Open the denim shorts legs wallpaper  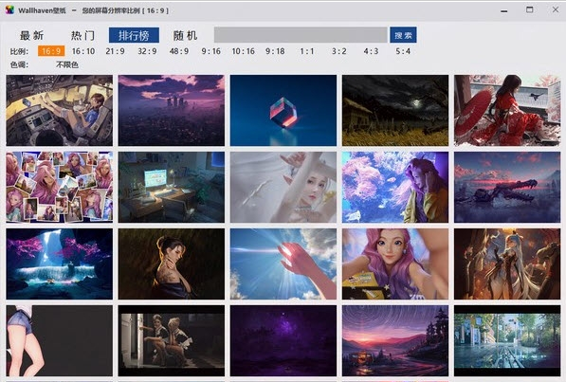(x=59, y=340)
